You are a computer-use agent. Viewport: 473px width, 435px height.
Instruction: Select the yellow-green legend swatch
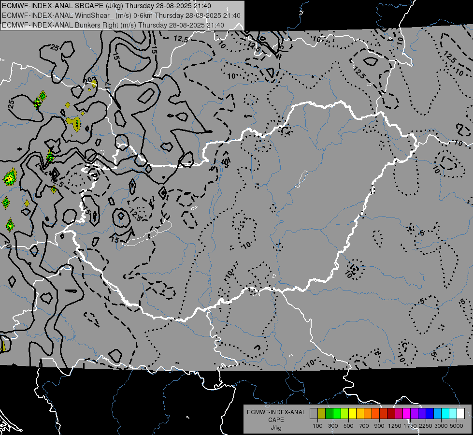[x=345, y=414]
